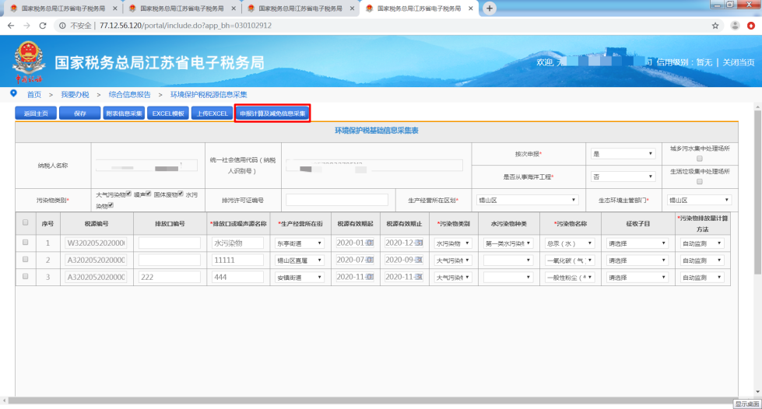Click the tax bureau emblem logo

coord(29,61)
